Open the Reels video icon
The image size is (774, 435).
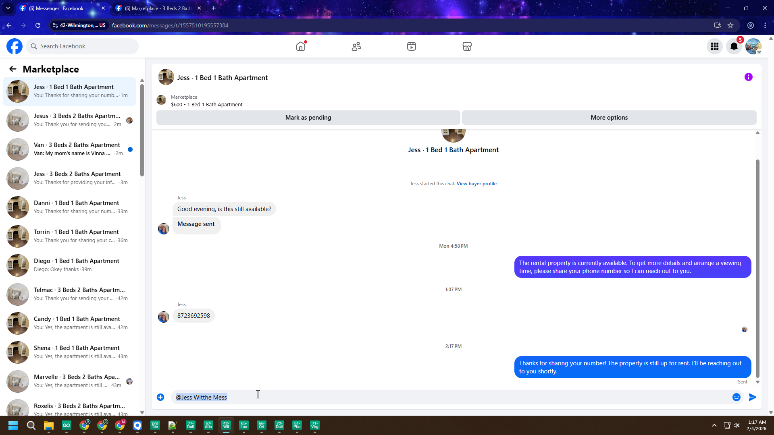click(411, 46)
